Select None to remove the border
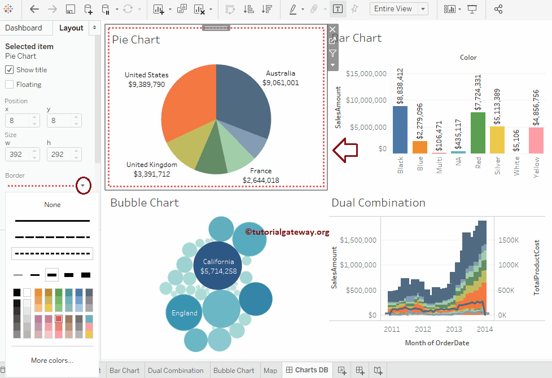 52,205
